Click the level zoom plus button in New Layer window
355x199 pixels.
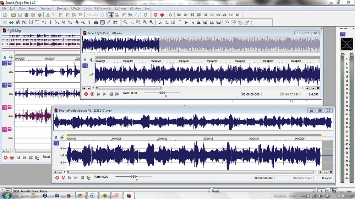pos(84,88)
